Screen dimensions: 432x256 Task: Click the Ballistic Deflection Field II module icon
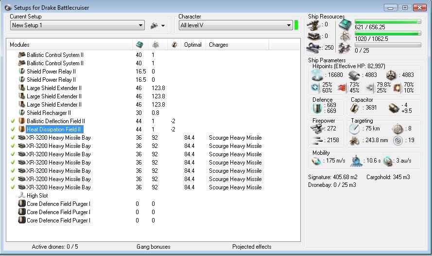click(21, 121)
